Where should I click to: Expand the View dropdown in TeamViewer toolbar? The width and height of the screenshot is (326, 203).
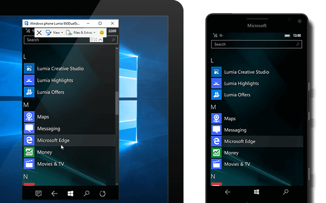[54, 33]
